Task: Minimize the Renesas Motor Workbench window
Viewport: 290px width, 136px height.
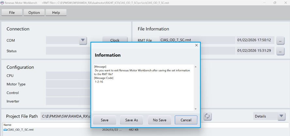Action: 264,3
